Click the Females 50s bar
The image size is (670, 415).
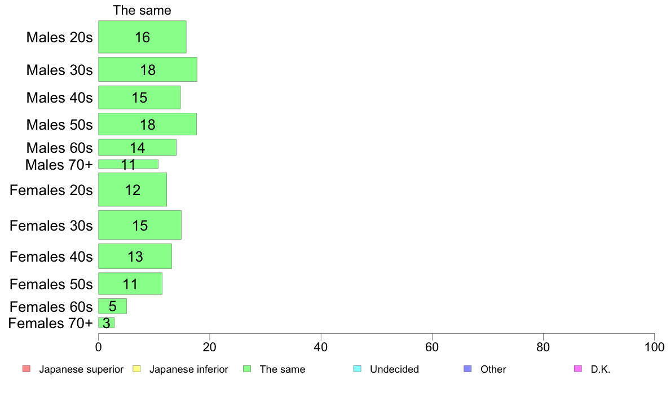tap(130, 284)
